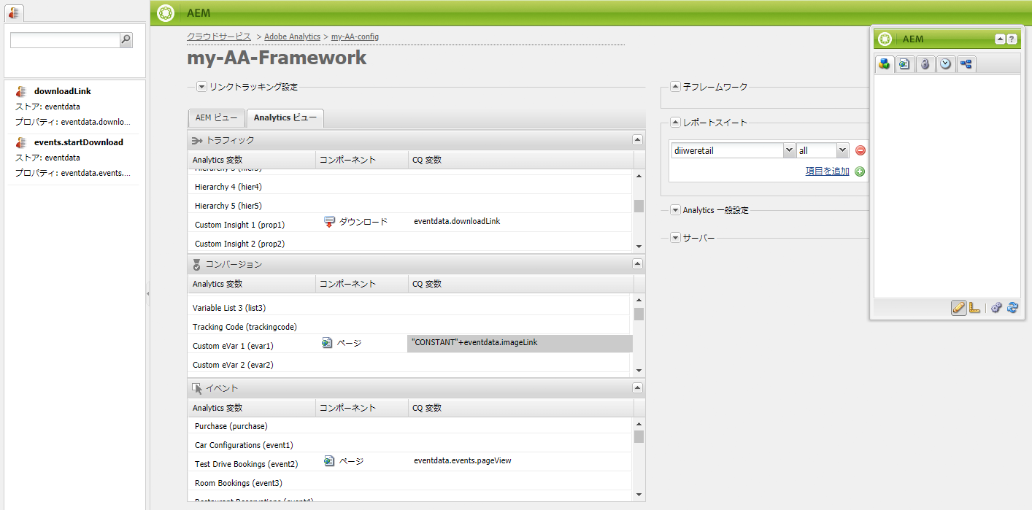The height and width of the screenshot is (510, 1032).
Task: Switch to the Analytics ビュー tab
Action: point(285,118)
